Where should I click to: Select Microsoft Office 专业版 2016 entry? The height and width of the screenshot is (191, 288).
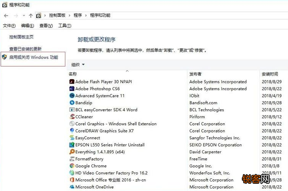tap(110, 180)
